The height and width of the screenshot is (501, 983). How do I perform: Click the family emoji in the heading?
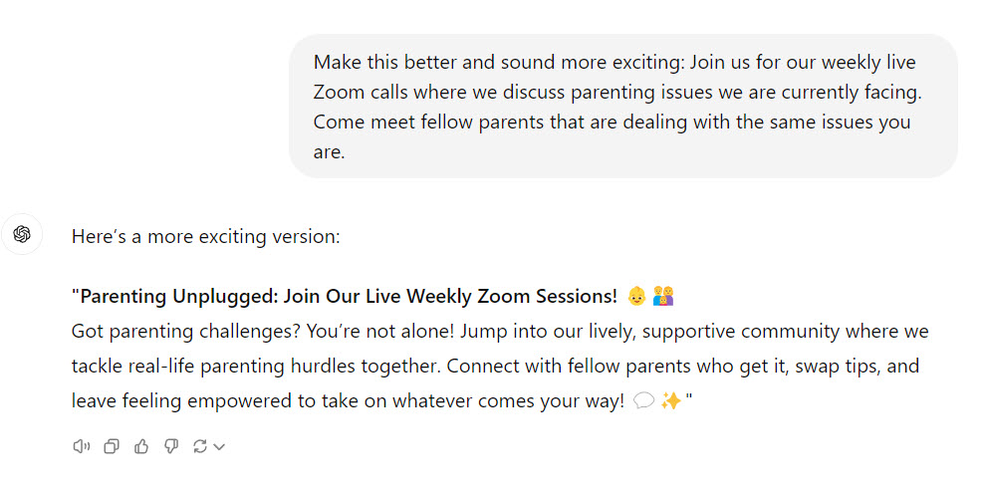(663, 296)
